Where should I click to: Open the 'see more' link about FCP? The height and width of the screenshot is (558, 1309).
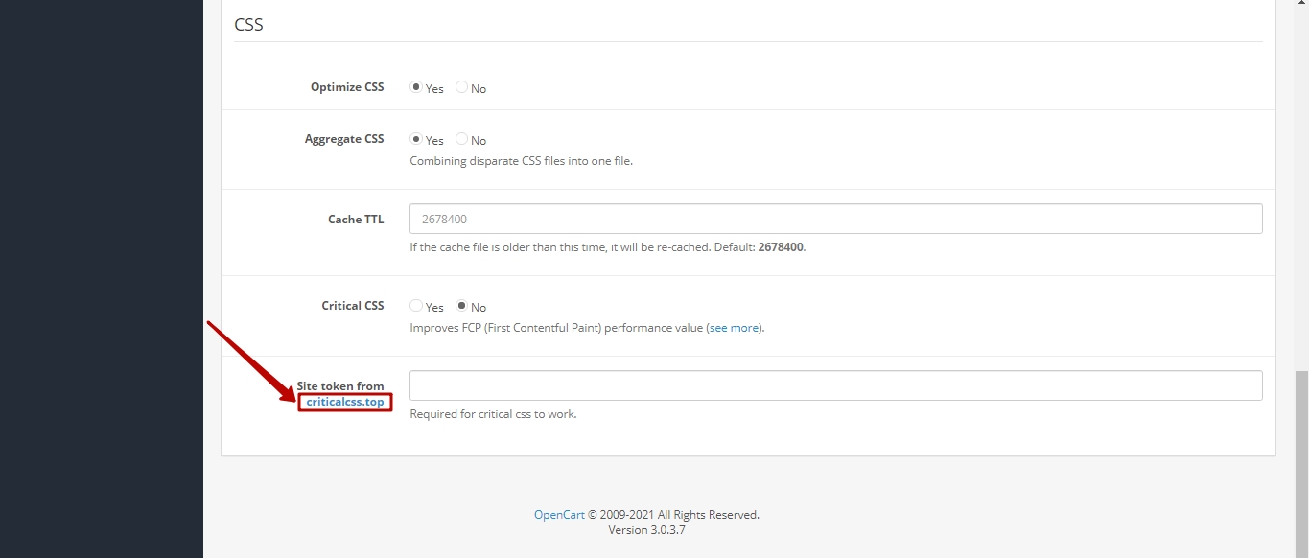click(x=734, y=328)
